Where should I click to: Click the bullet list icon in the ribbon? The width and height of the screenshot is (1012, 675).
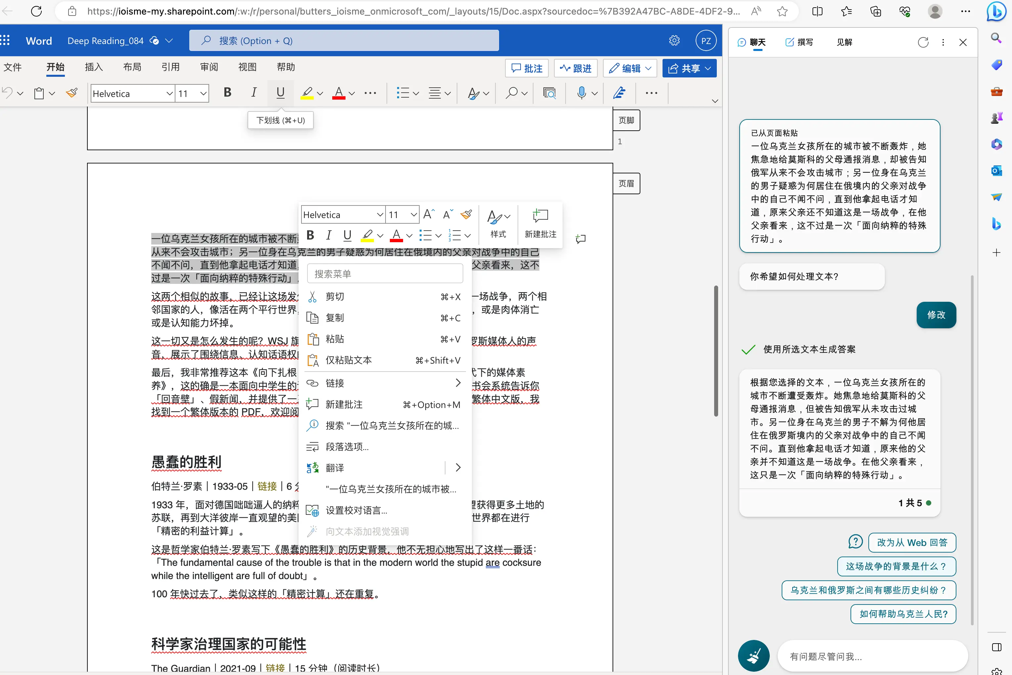402,93
